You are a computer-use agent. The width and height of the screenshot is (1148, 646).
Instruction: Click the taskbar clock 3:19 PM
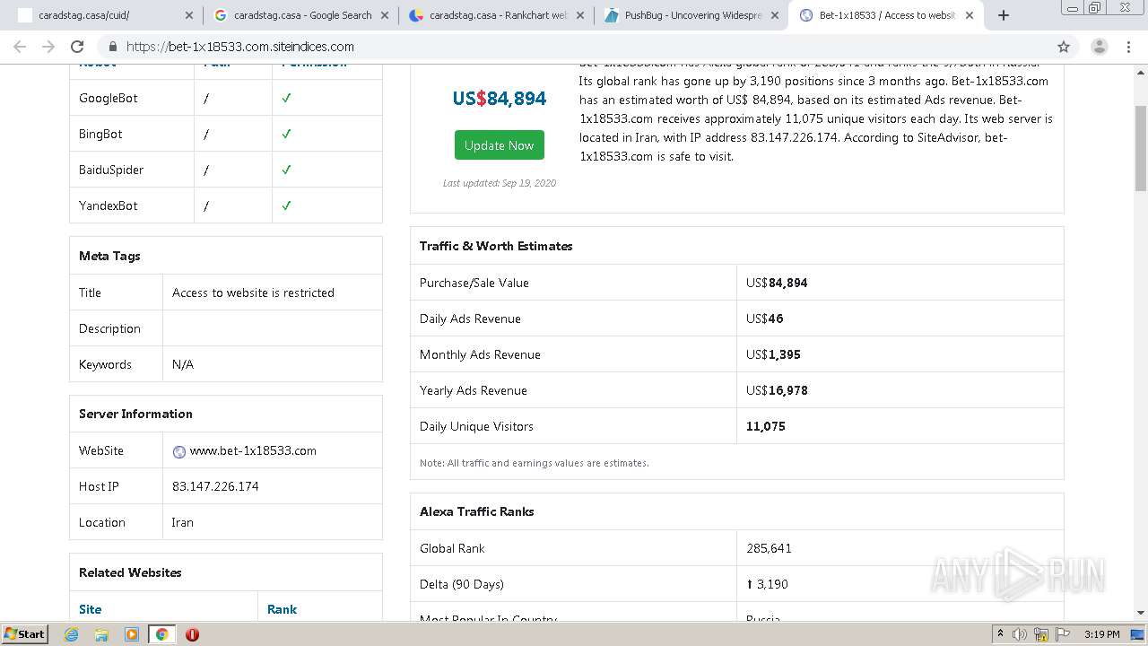tap(1101, 634)
